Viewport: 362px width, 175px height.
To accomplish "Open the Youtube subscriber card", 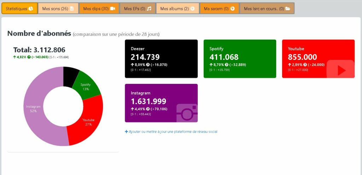I will [318, 59].
